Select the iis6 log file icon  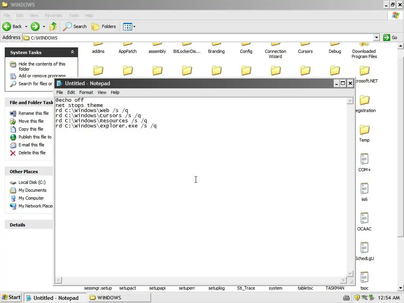(x=364, y=189)
